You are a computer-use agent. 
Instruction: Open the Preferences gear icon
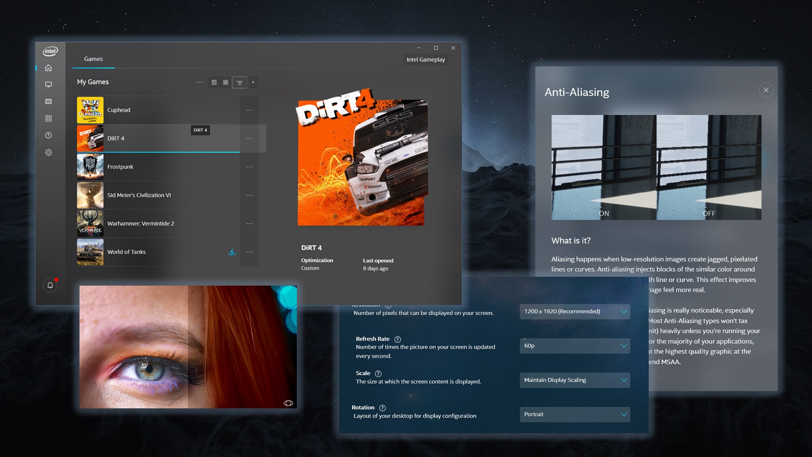pos(49,152)
